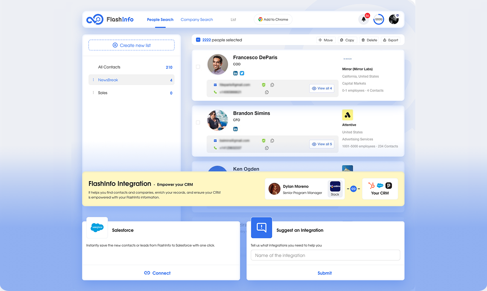Open the NewsBreak list options menu
Screen dimensions: 487x291
(93, 80)
